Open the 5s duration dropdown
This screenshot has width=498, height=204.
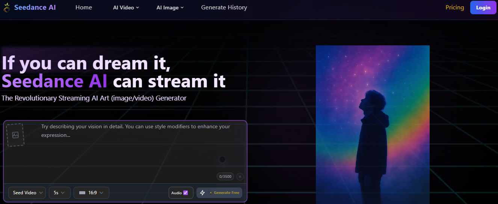pos(59,193)
